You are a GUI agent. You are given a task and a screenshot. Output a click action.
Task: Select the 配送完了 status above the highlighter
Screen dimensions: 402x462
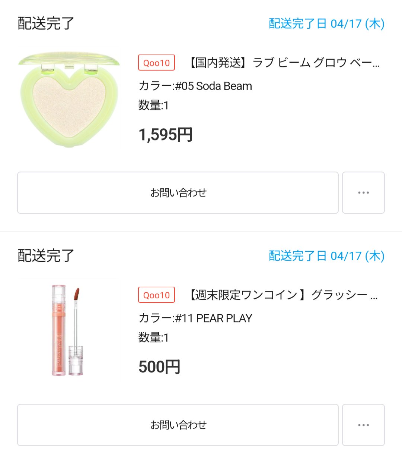[x=46, y=24]
